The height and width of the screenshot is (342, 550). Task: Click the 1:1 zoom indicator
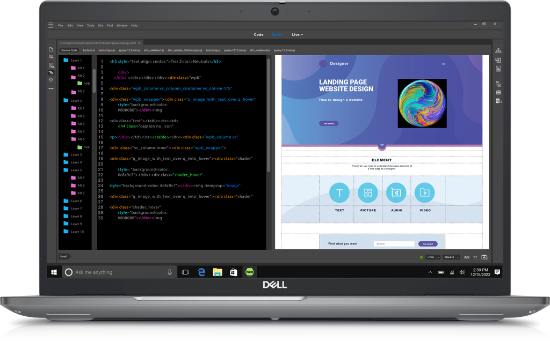click(475, 257)
